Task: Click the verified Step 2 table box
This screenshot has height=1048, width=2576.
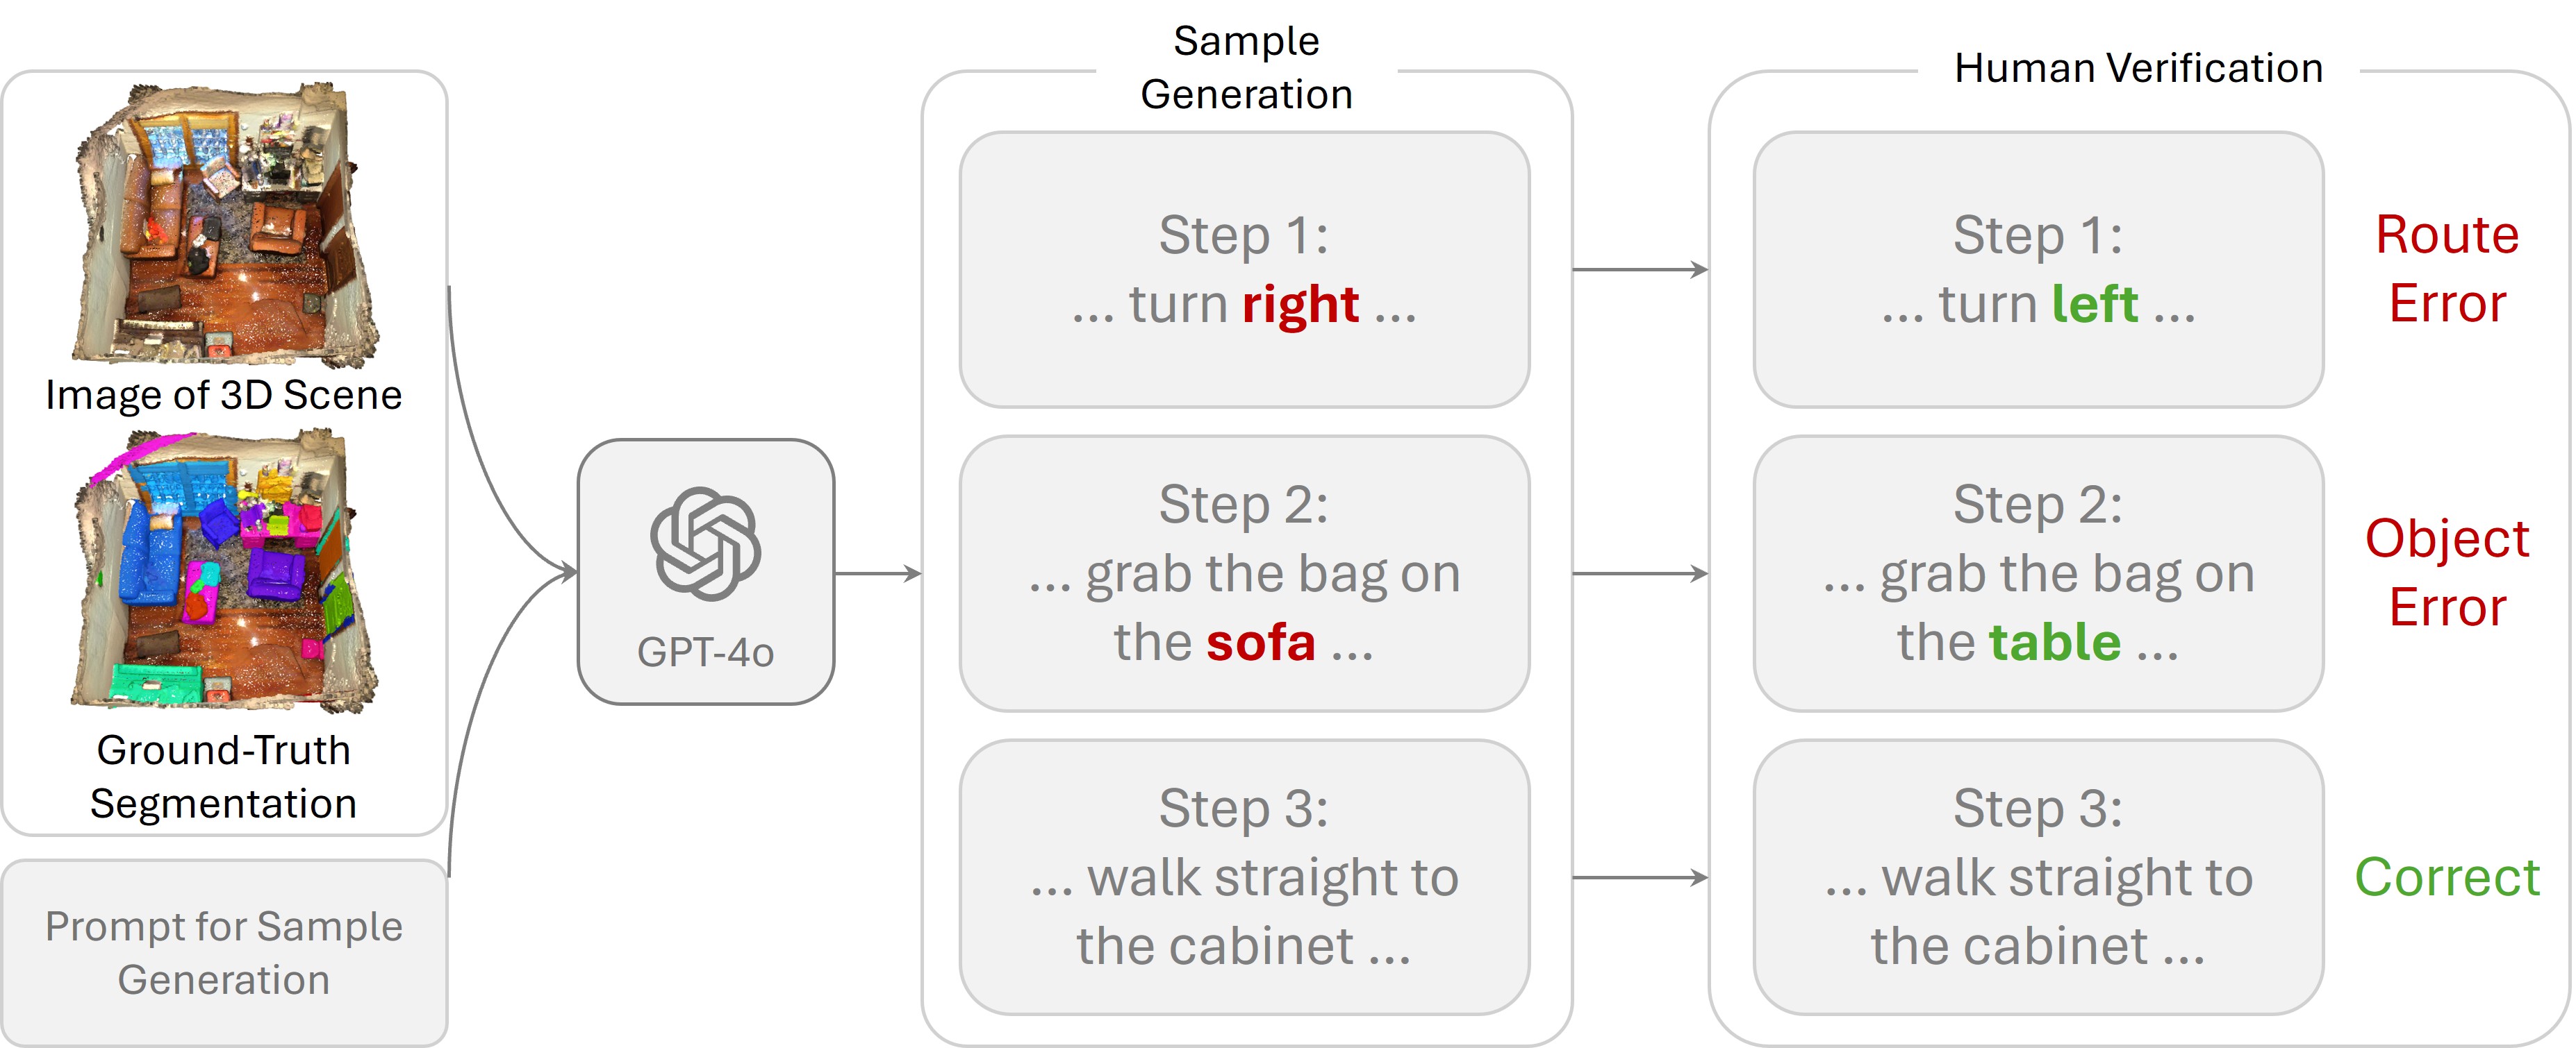Action: tap(2038, 573)
